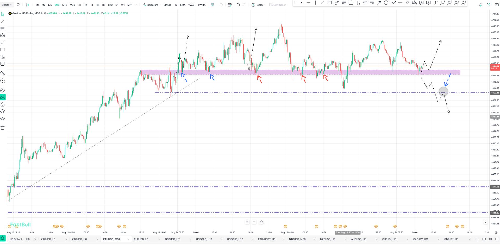Select the horizontal line drawing tool
The width and height of the screenshot is (500, 245).
point(309,3)
